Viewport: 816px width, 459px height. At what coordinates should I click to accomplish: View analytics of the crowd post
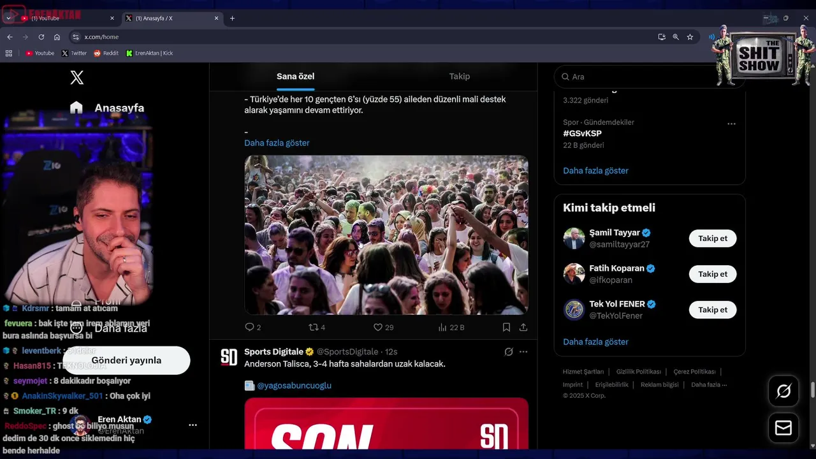click(451, 327)
